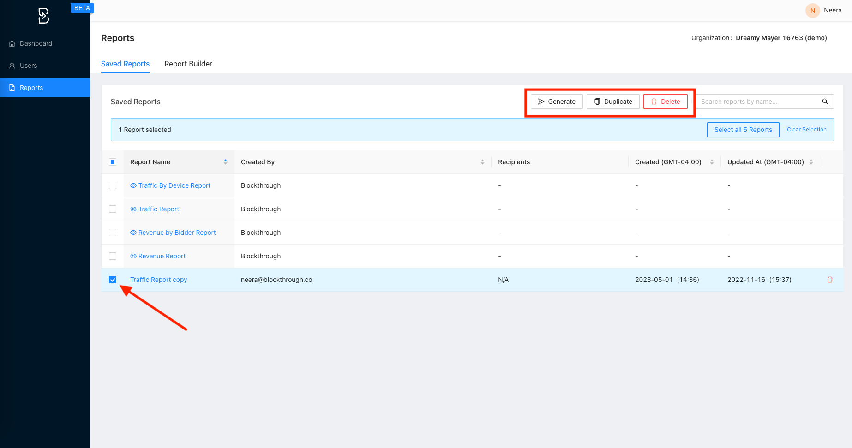Switch to the Report Builder tab
This screenshot has width=852, height=448.
pos(188,64)
